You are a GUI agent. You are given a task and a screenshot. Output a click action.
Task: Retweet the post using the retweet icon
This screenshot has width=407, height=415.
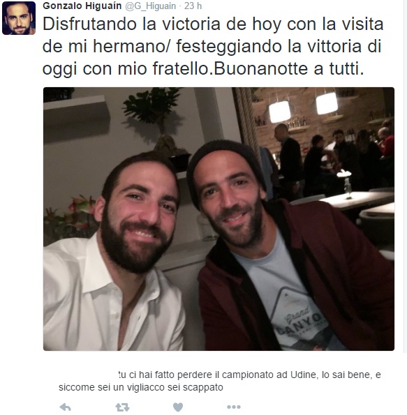tap(122, 407)
